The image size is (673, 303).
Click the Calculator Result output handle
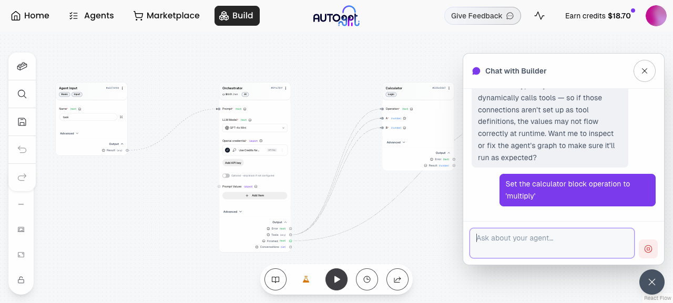[x=454, y=165]
